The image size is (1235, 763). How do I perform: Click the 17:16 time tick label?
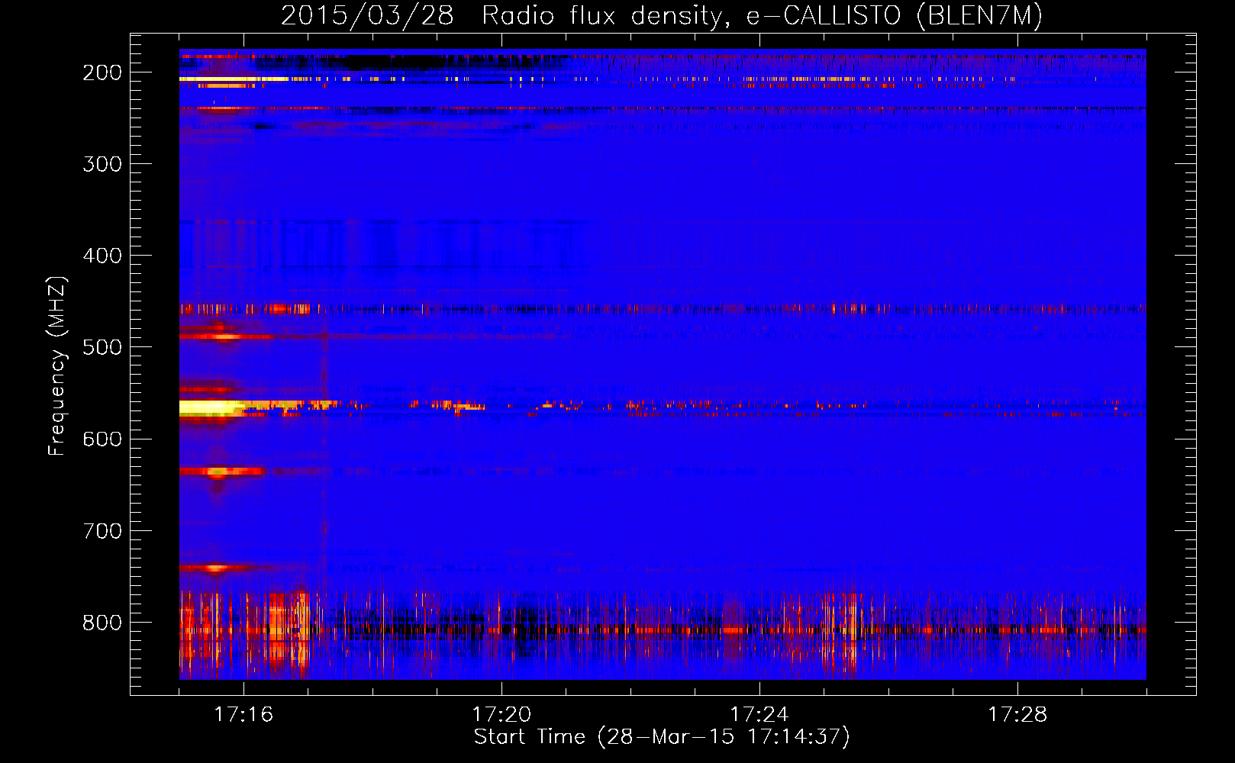point(243,714)
